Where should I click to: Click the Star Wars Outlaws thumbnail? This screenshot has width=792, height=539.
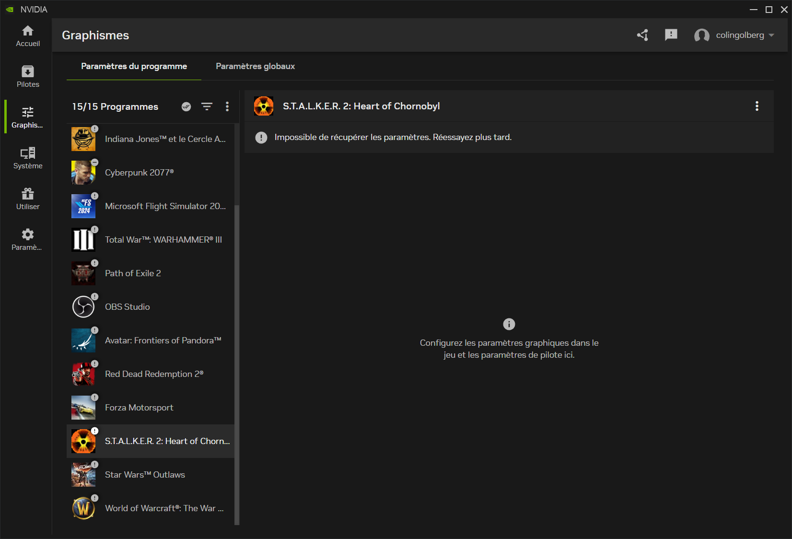[x=83, y=475]
